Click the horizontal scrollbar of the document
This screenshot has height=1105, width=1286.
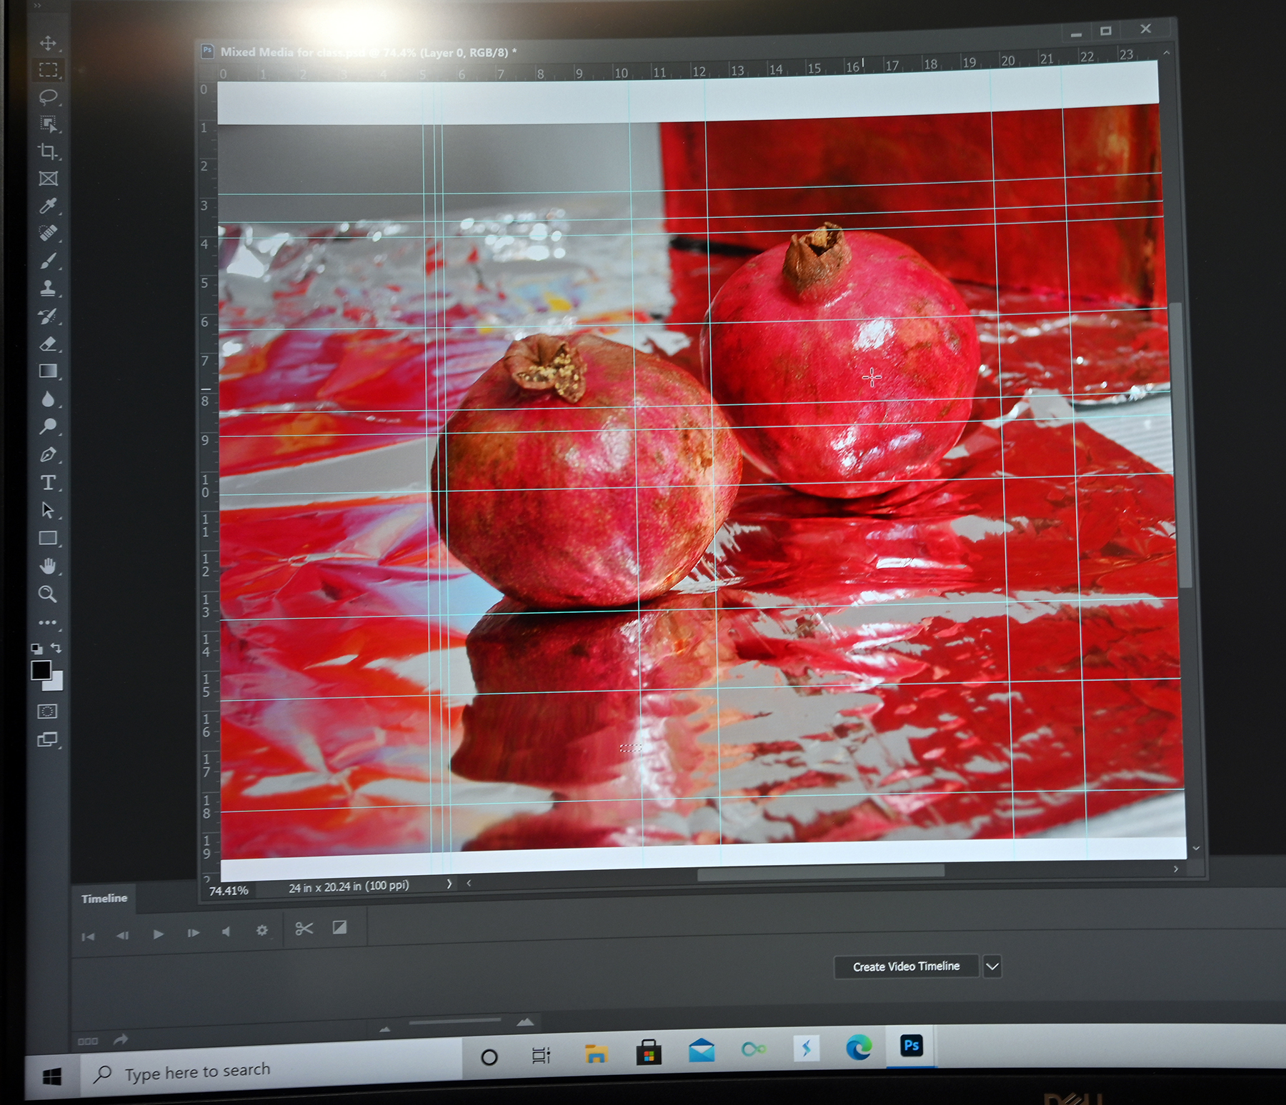pyautogui.click(x=820, y=872)
